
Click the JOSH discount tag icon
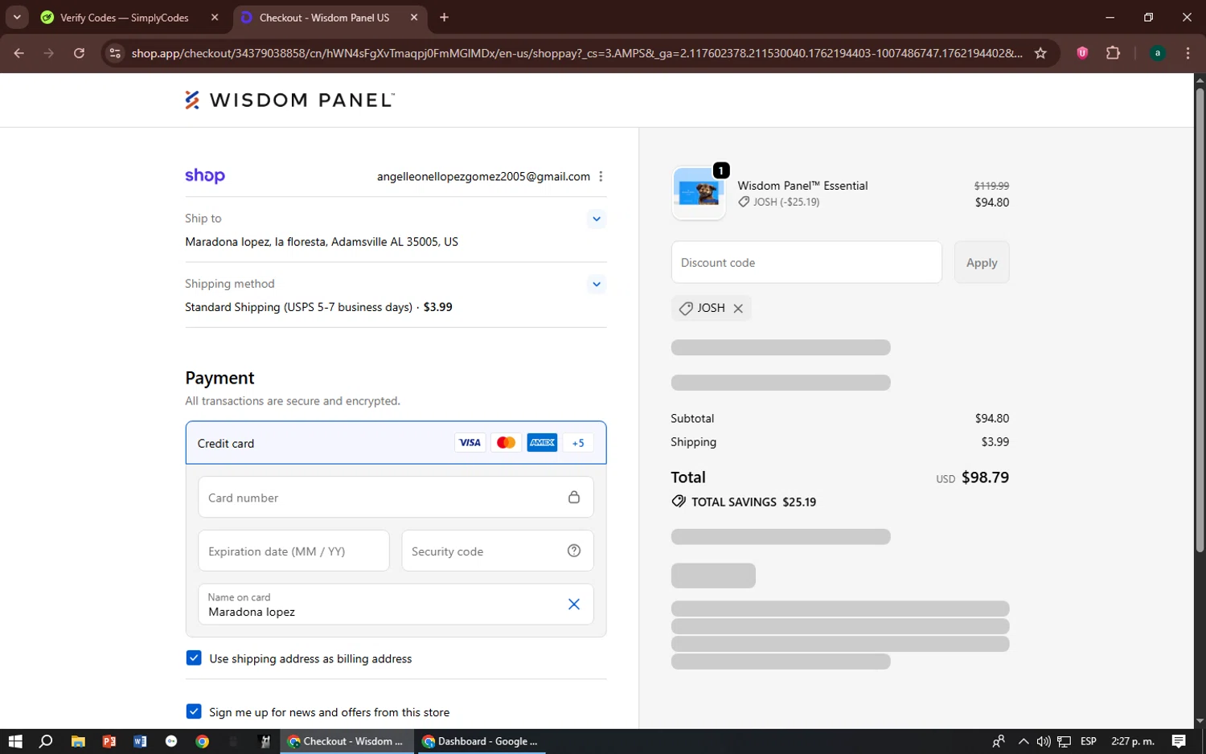686,309
